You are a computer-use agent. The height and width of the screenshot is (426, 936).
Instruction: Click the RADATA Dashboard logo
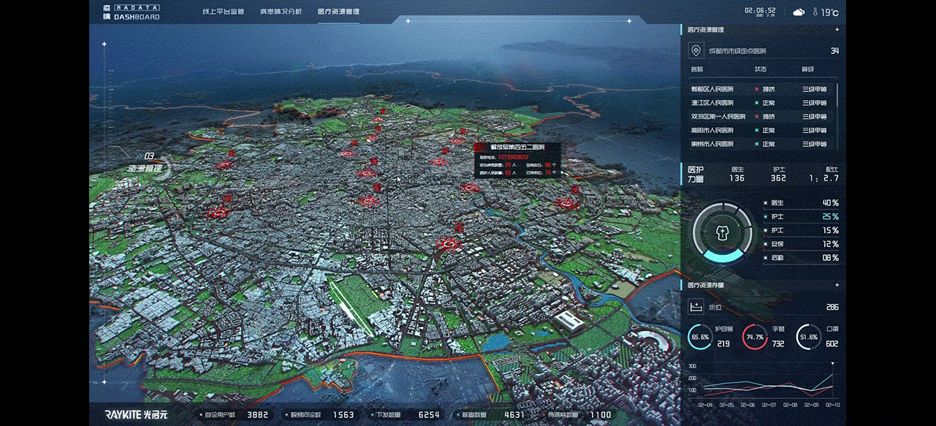point(132,12)
